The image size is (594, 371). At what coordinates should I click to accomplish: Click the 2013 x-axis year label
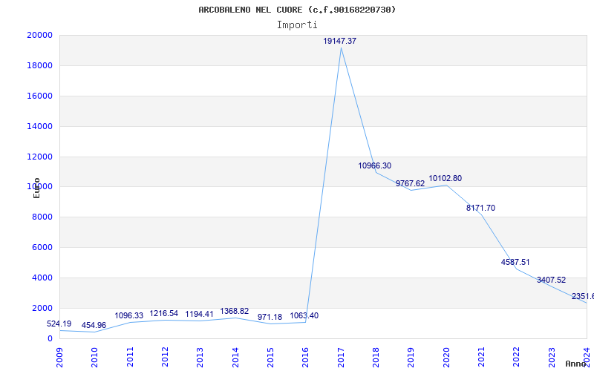[x=200, y=358]
